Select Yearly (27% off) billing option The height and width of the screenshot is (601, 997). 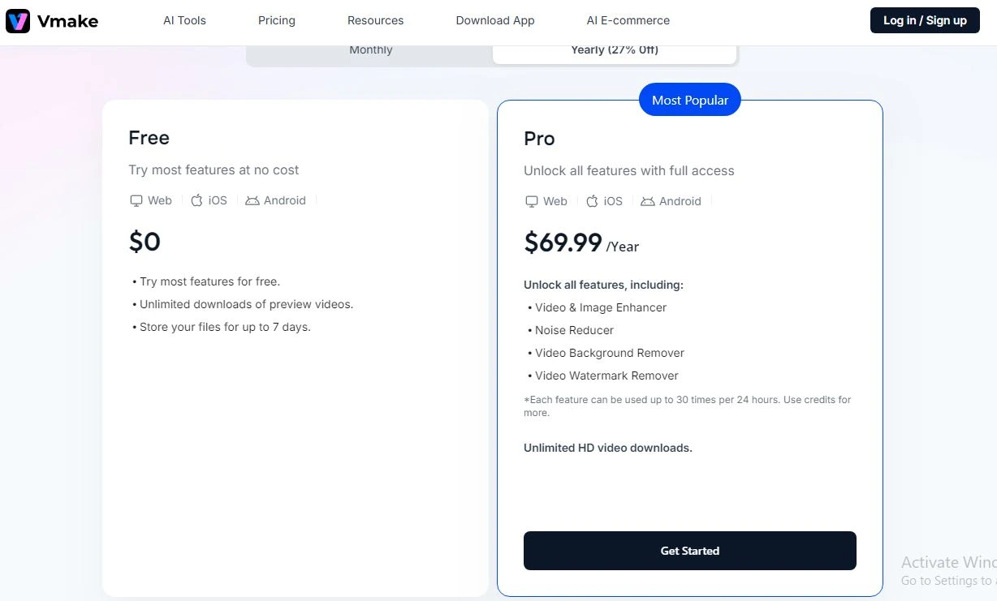point(614,50)
